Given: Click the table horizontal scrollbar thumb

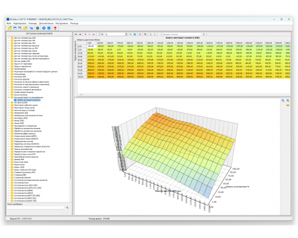Looking at the screenshot, I should 81,95.
